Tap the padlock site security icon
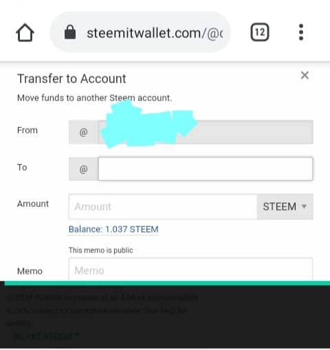 tap(70, 32)
